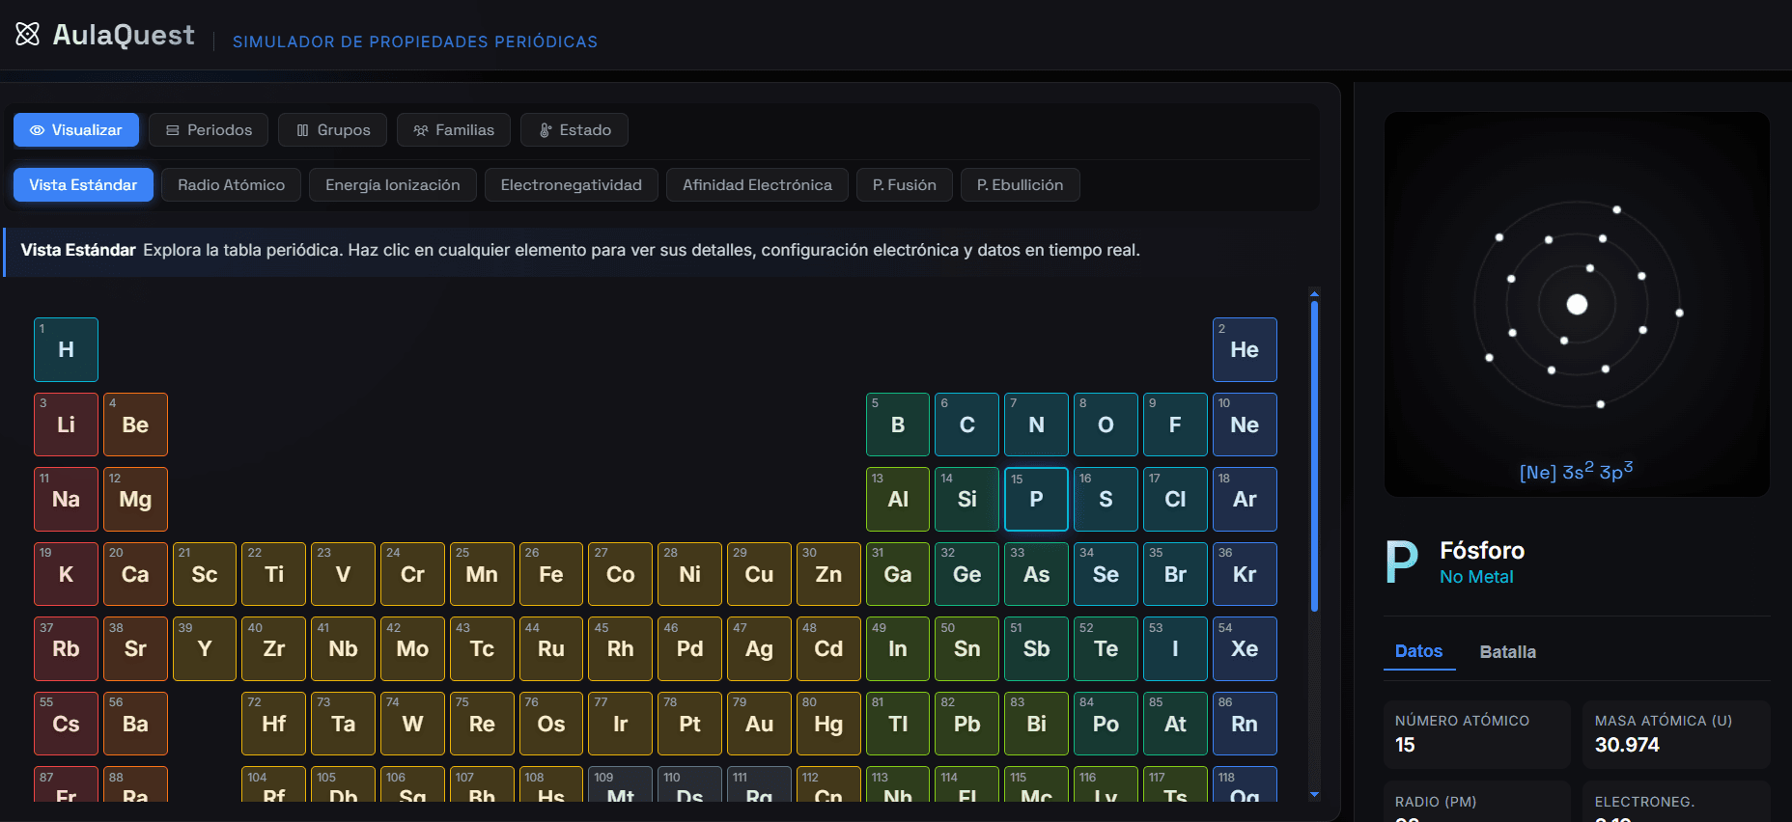Select the Nitrogen (N) element tile
This screenshot has width=1792, height=822.
pyautogui.click(x=1036, y=425)
